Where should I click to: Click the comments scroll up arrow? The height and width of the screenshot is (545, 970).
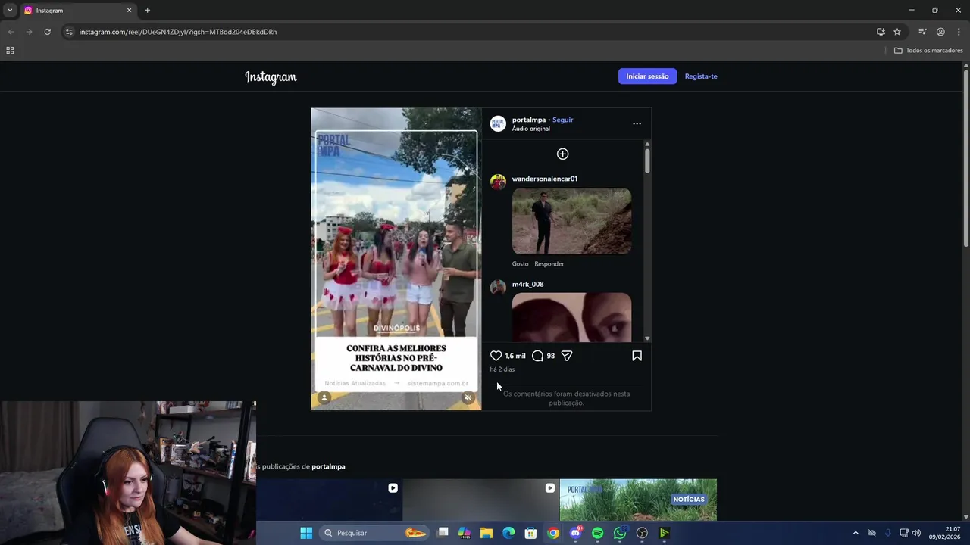click(647, 144)
